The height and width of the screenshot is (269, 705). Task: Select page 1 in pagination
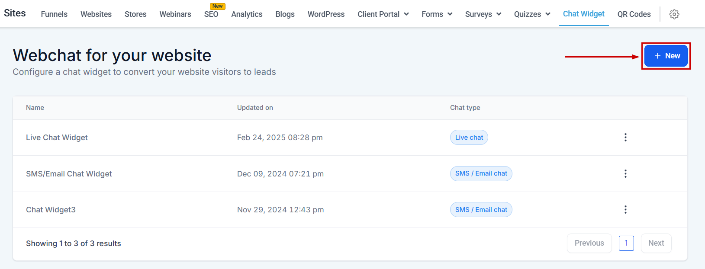point(626,243)
